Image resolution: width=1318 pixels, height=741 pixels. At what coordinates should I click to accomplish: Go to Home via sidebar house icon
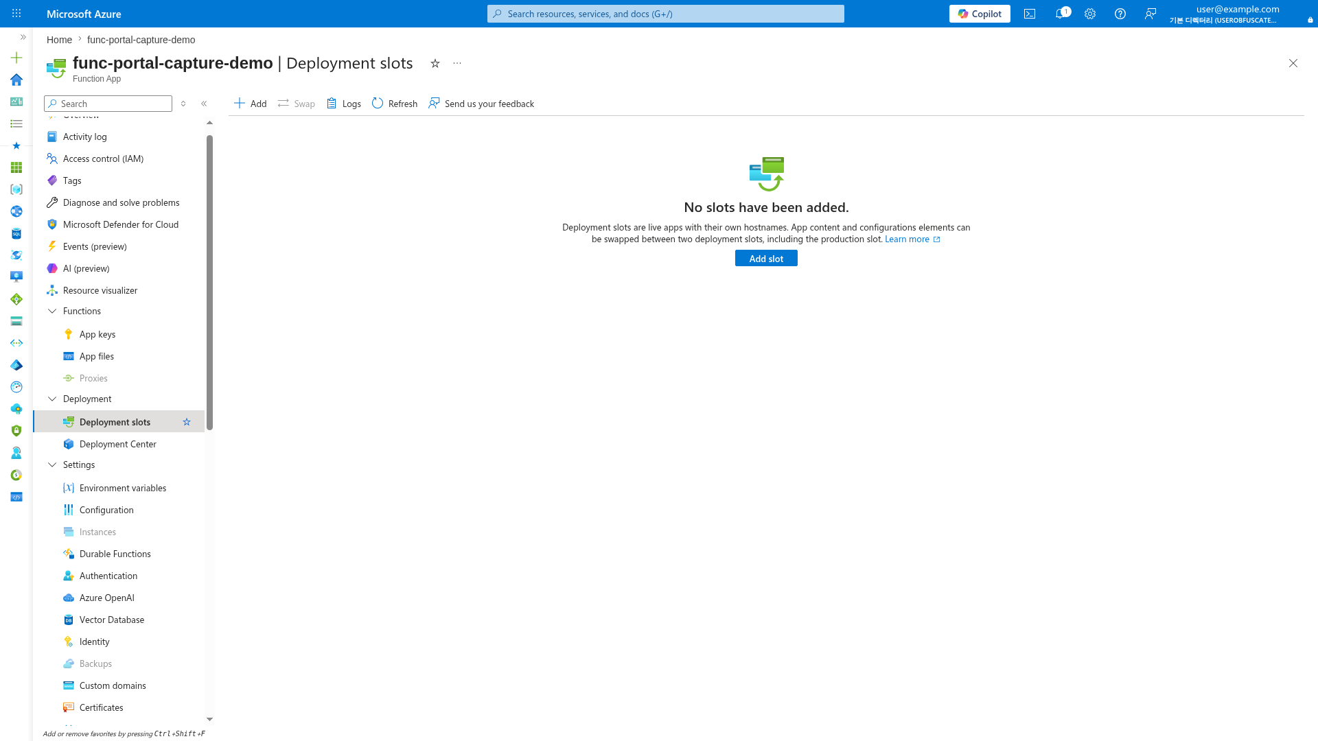[16, 80]
